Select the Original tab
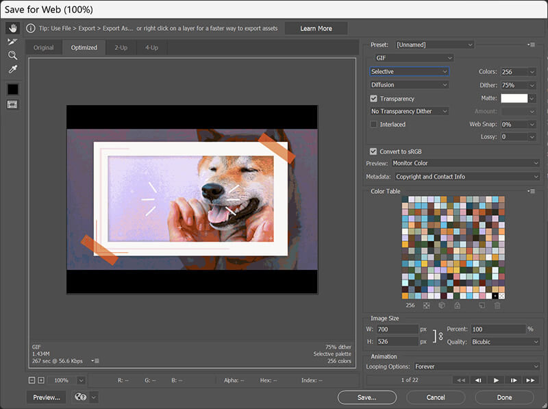The height and width of the screenshot is (409, 548). point(43,47)
